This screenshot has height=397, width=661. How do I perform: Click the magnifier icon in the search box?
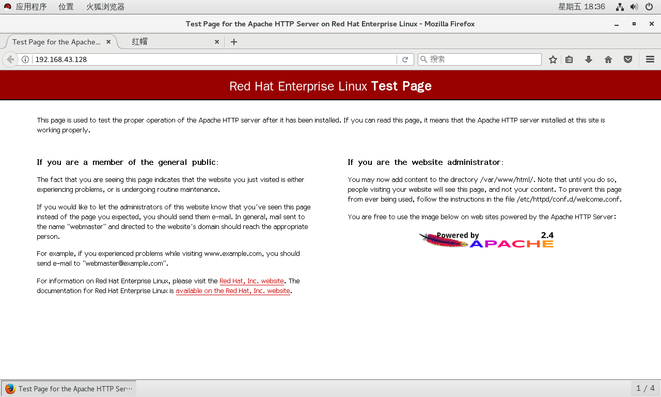(x=423, y=59)
